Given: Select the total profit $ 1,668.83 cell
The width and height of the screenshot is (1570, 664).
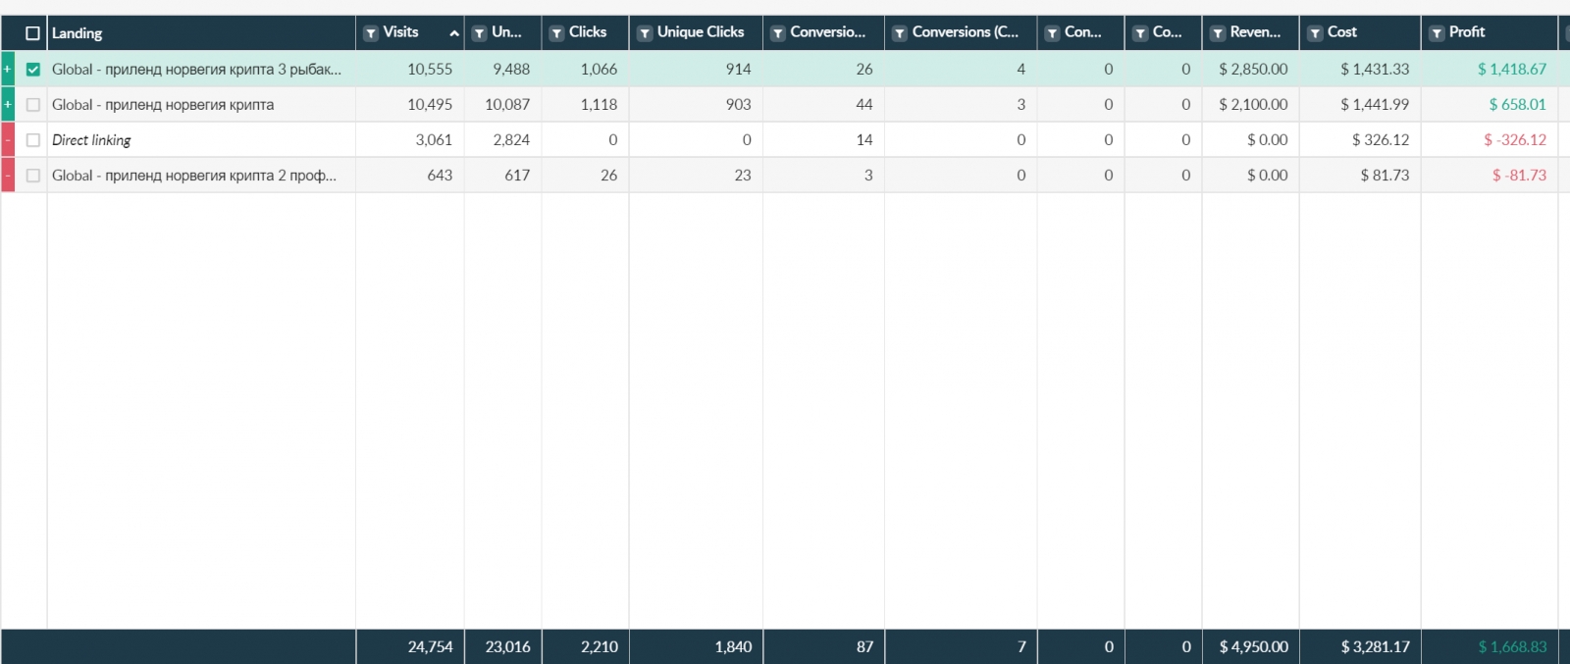Looking at the screenshot, I should tap(1511, 647).
